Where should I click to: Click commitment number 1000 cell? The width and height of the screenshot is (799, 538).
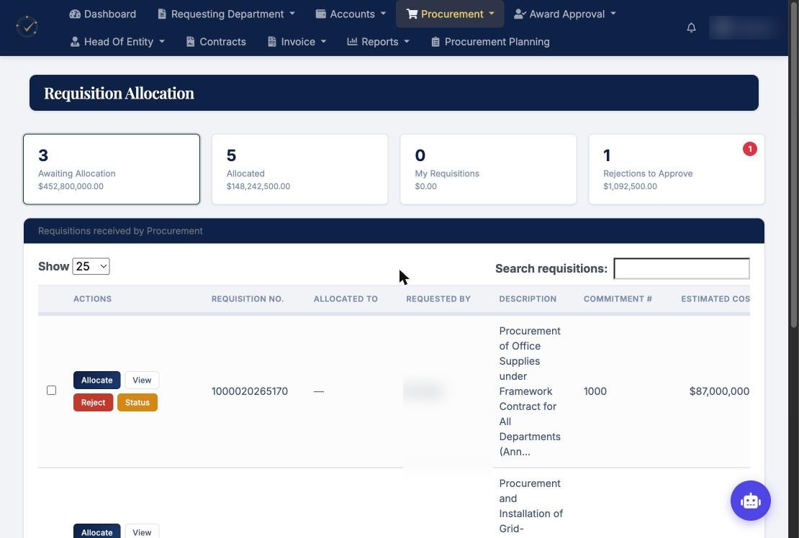click(x=595, y=391)
